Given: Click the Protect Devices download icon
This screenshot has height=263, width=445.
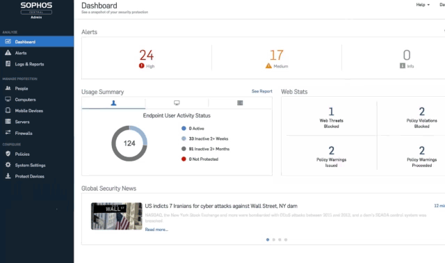Looking at the screenshot, I should [8, 176].
